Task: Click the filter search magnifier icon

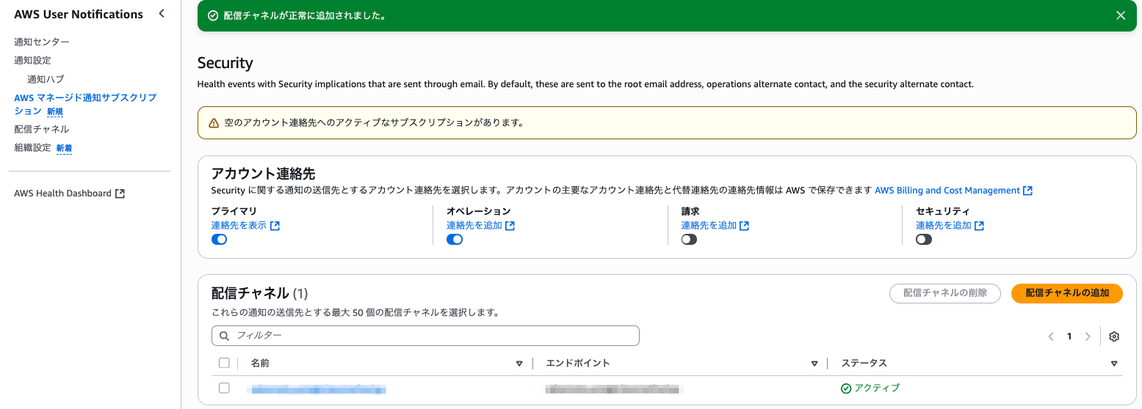Action: click(224, 336)
